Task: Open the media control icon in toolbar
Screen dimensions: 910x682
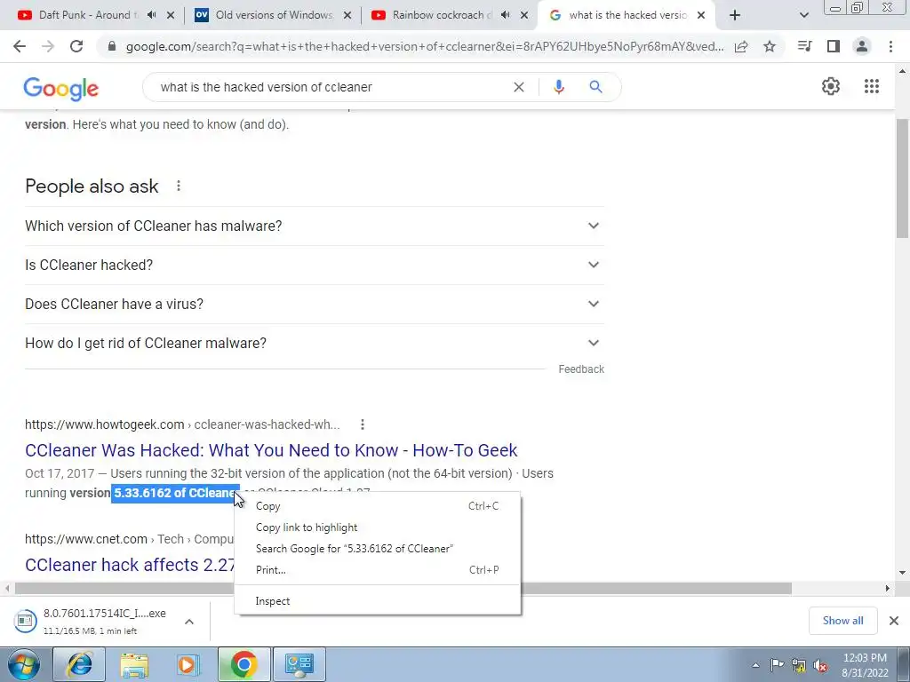Action: [804, 46]
